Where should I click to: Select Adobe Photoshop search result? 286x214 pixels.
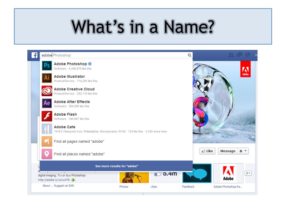tap(116, 66)
